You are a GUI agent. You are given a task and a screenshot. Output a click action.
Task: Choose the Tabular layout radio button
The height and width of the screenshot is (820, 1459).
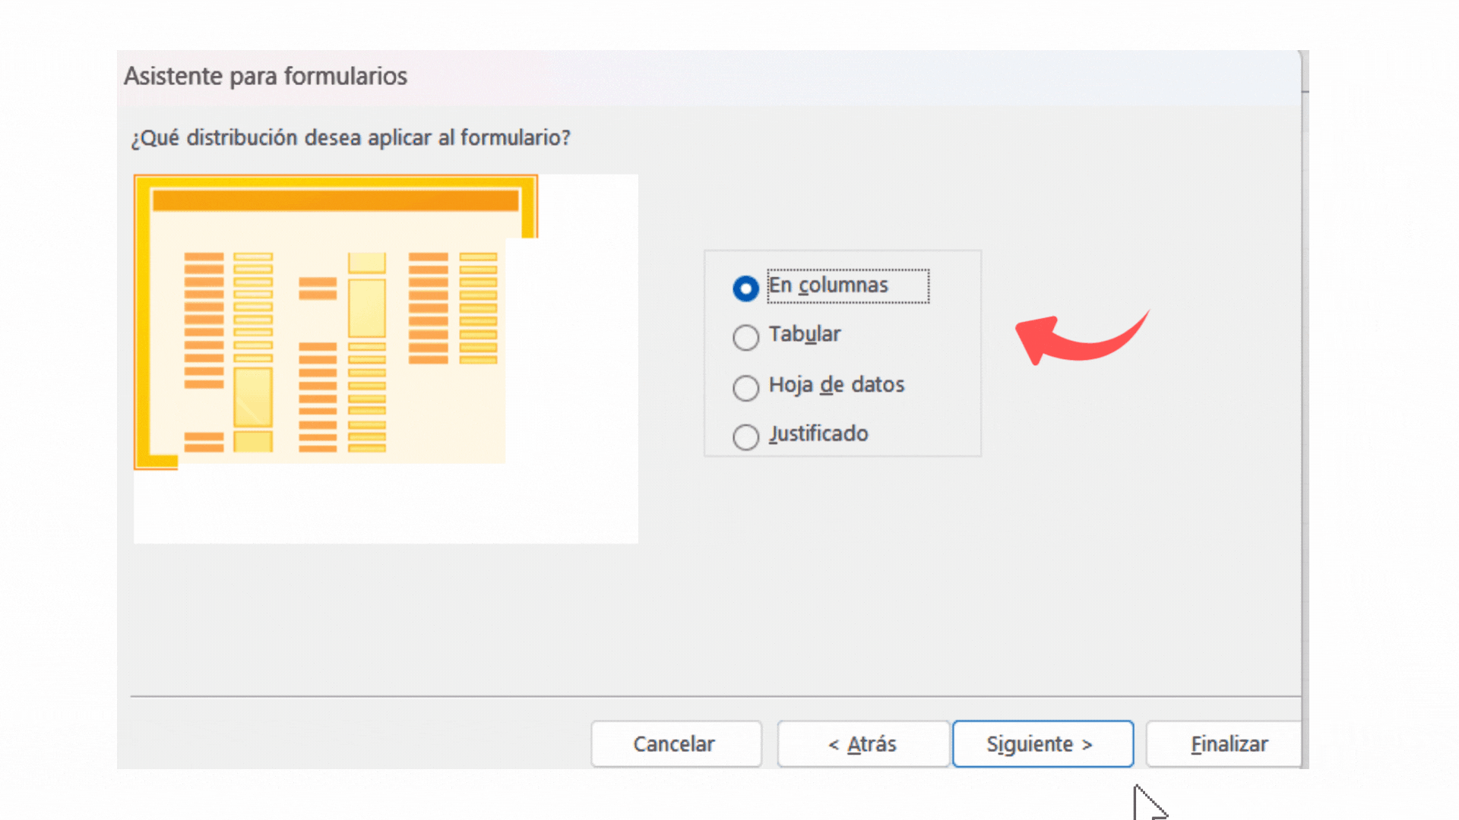pos(745,337)
